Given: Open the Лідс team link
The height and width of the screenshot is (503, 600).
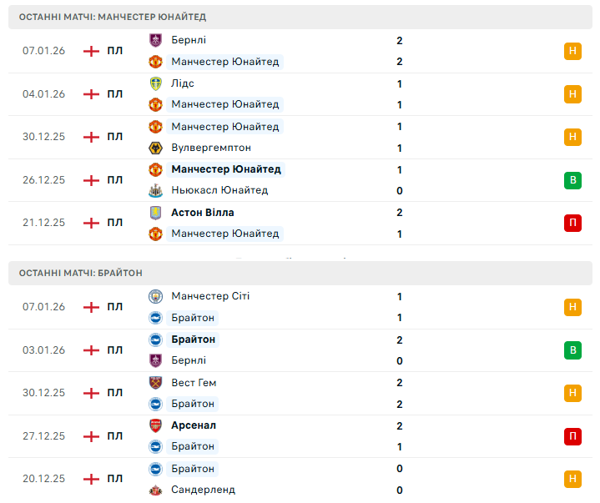Looking at the screenshot, I should coord(183,83).
